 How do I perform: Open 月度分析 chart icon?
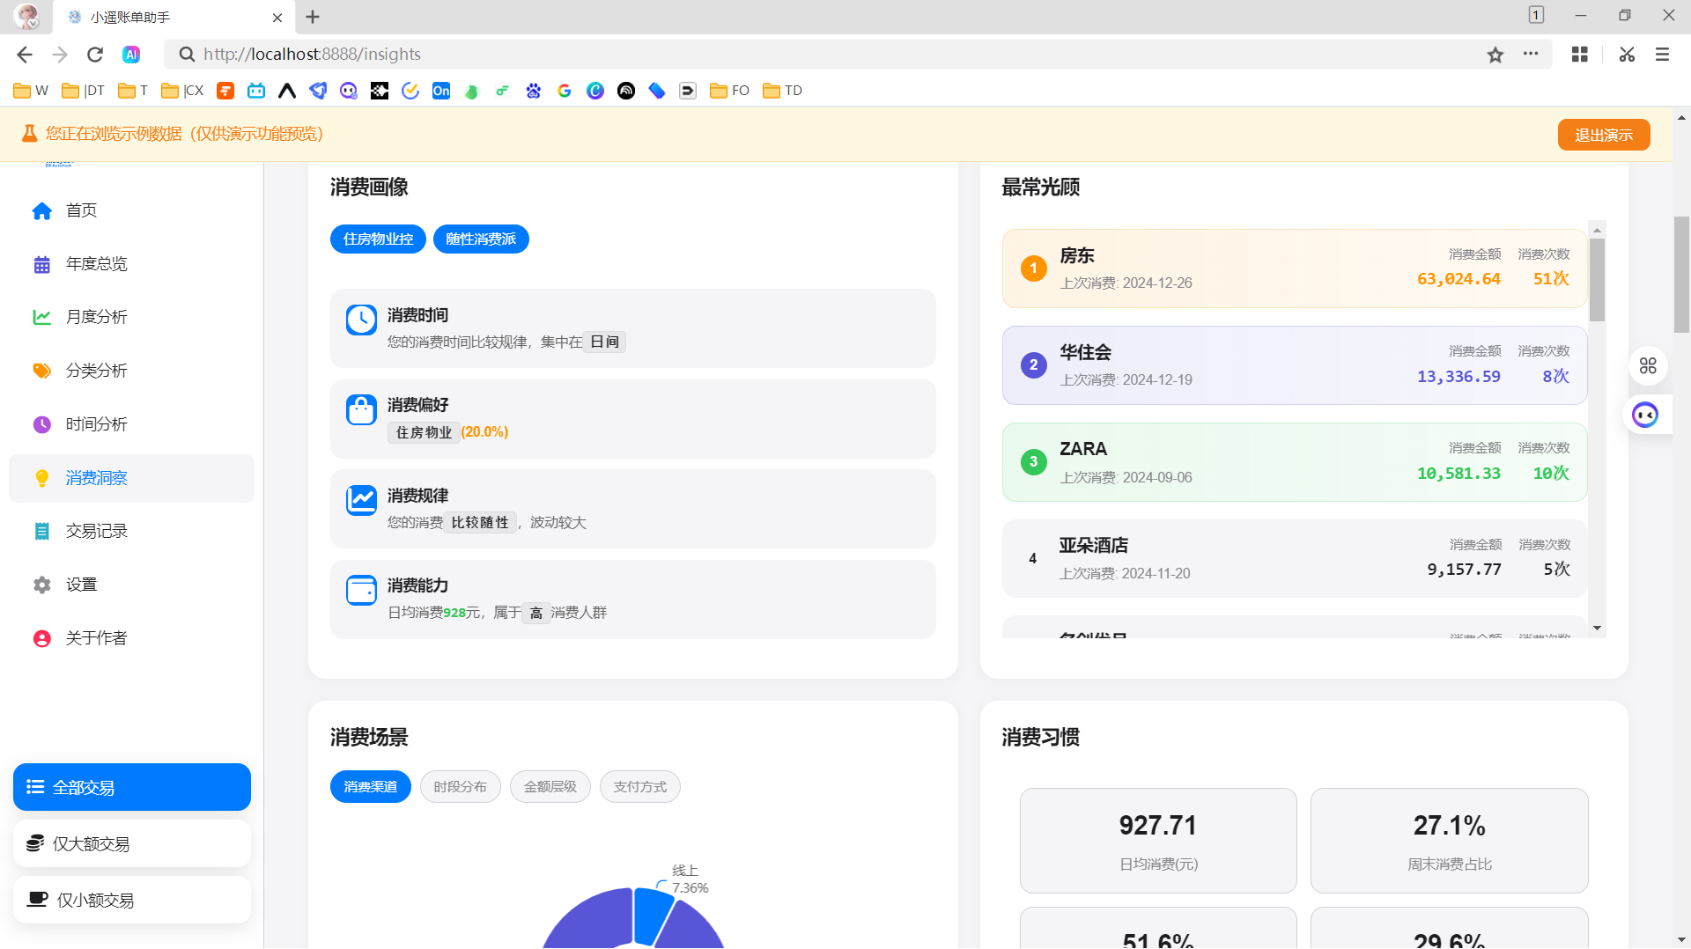41,317
